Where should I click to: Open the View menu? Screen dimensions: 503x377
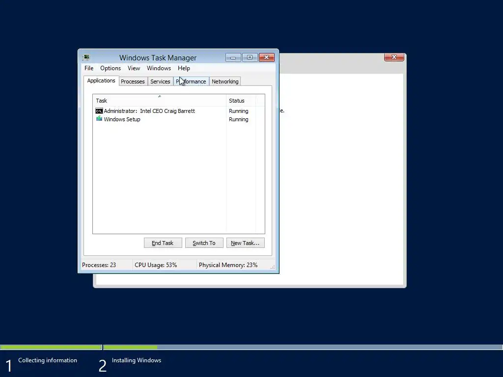(134, 68)
